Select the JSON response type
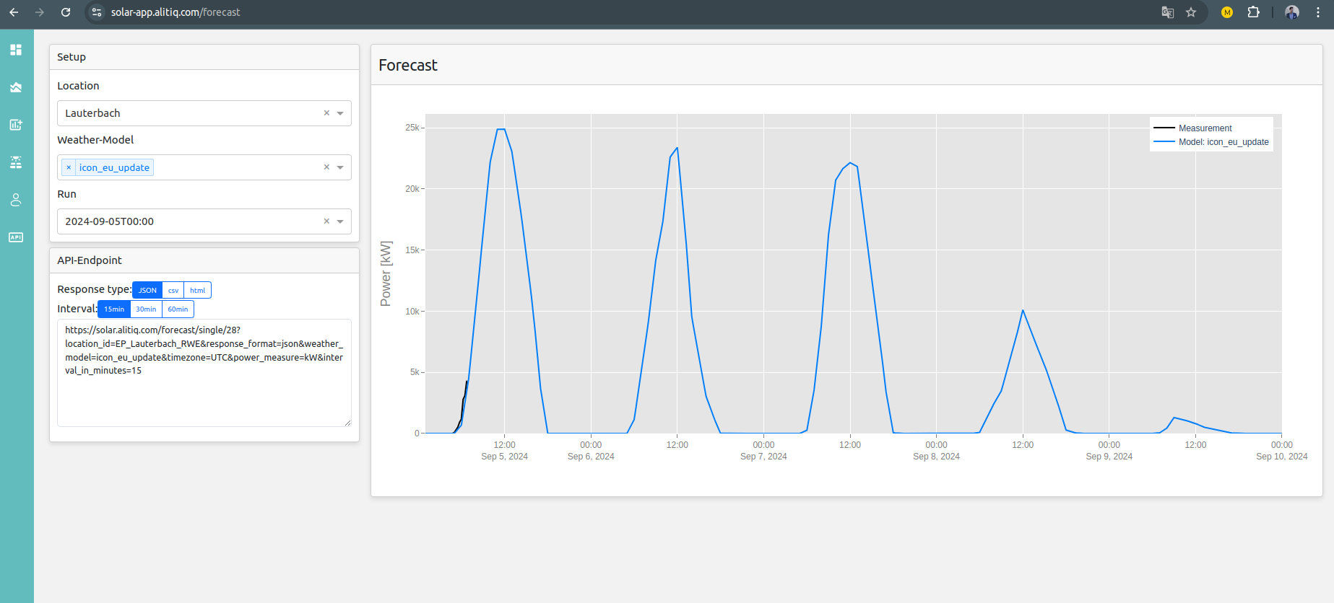The image size is (1334, 603). coord(147,290)
